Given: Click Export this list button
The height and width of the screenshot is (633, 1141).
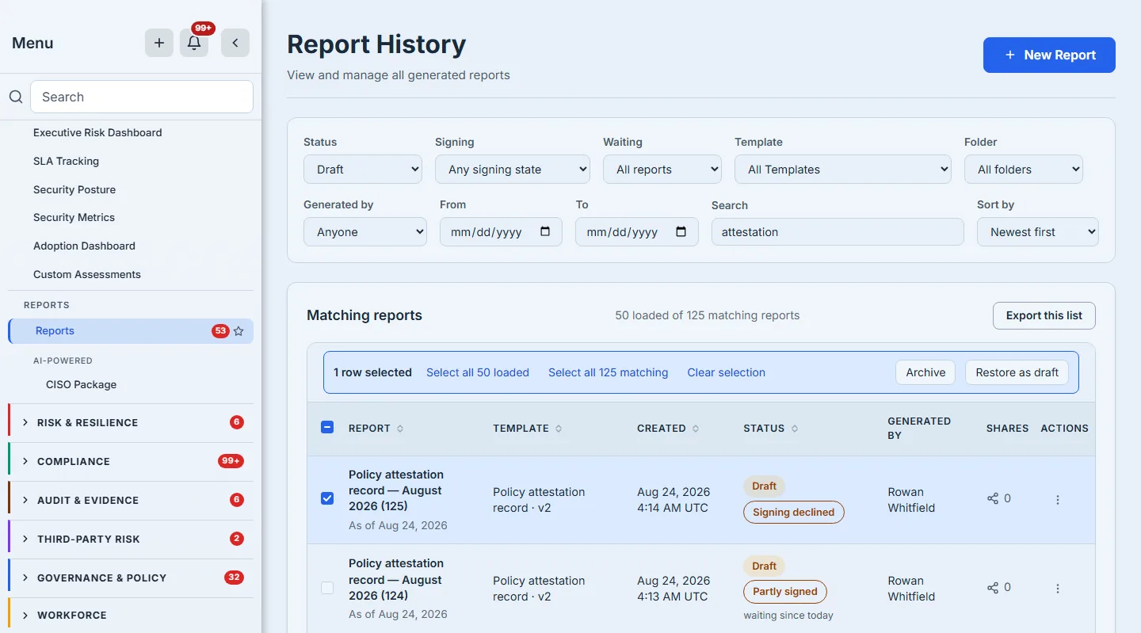Looking at the screenshot, I should click(x=1044, y=315).
